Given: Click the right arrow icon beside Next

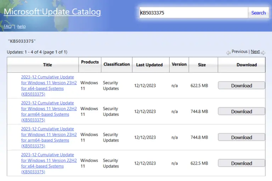Looking at the screenshot, I should 263,53.
